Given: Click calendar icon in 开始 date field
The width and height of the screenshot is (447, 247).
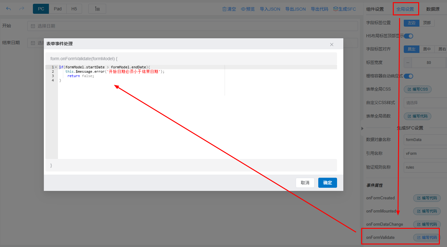Looking at the screenshot, I should click(33, 26).
